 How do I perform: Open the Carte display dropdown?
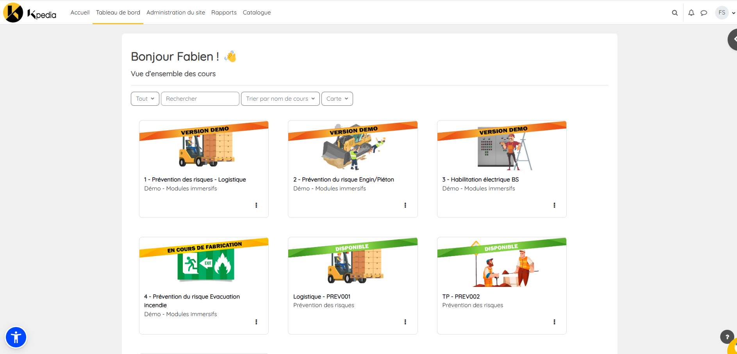(337, 98)
